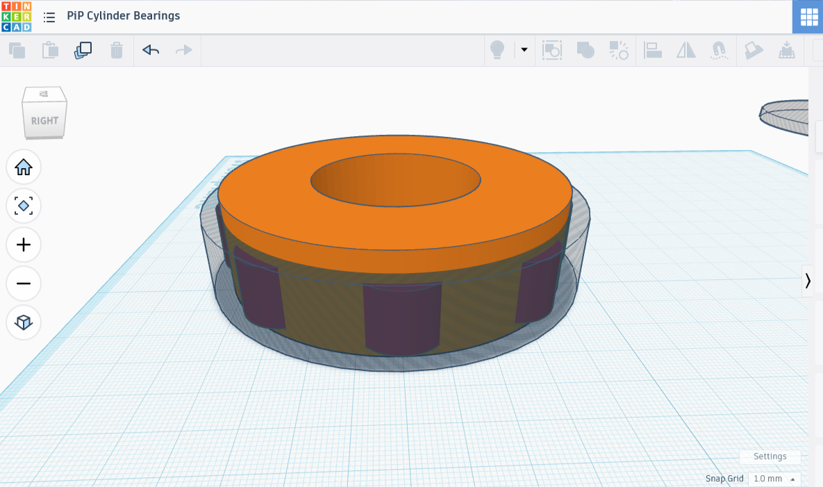The height and width of the screenshot is (487, 823).
Task: Zoom out with the minus button
Action: coord(24,283)
